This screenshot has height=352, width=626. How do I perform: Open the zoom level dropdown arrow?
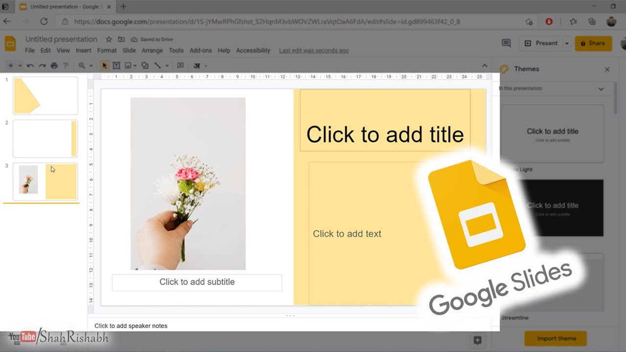click(90, 66)
